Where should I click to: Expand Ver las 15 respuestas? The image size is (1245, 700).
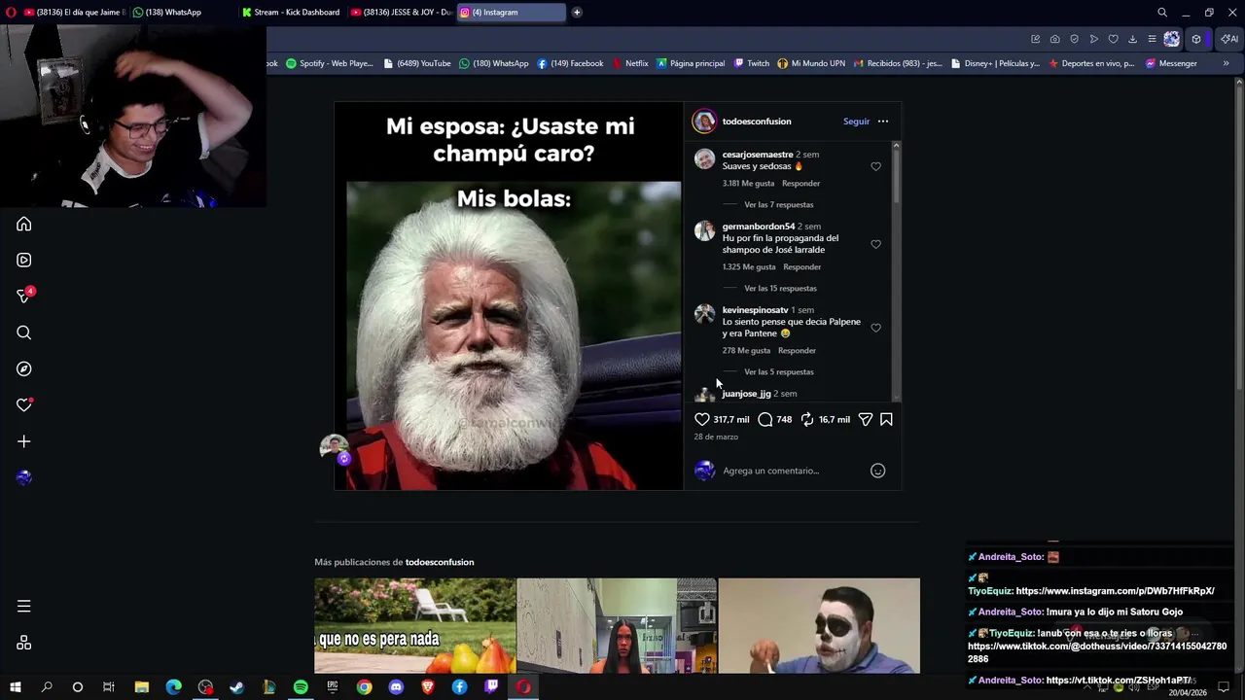pos(780,289)
